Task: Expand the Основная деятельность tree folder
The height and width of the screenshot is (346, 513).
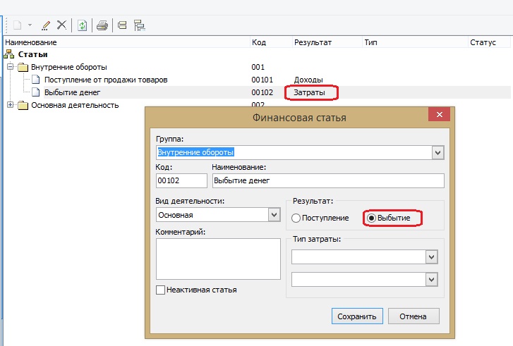Action: pos(10,105)
